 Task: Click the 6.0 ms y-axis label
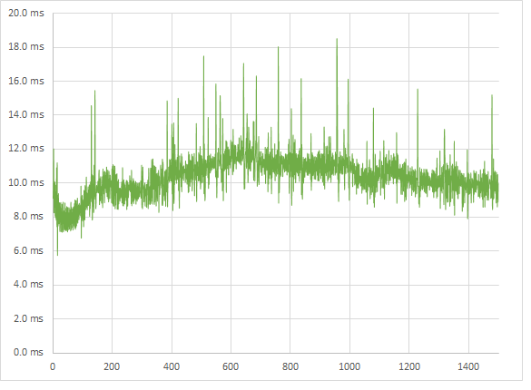point(28,250)
